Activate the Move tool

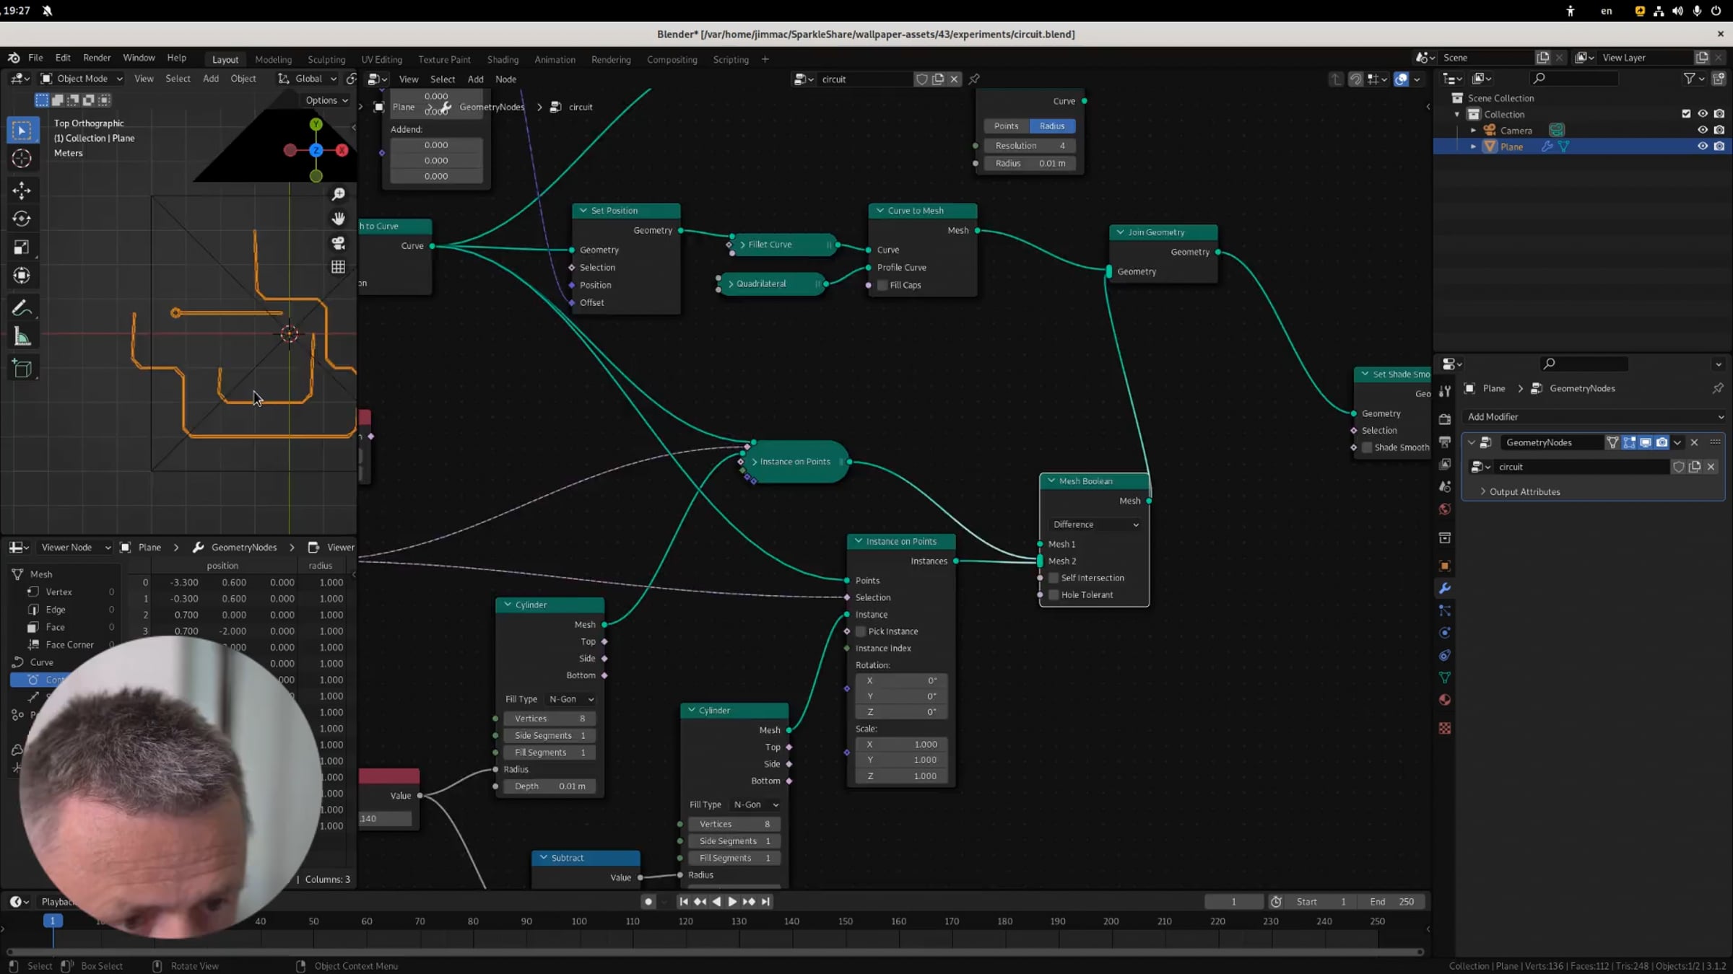pyautogui.click(x=22, y=190)
